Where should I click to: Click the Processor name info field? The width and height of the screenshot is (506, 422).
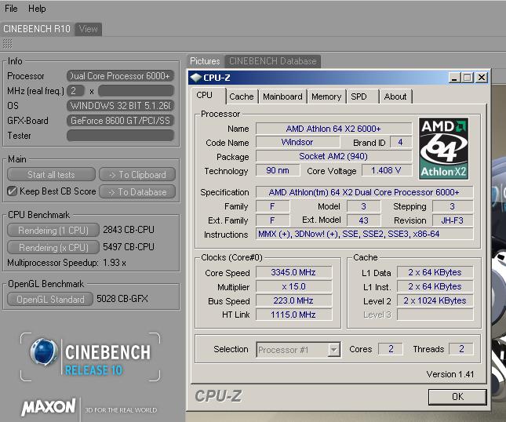tap(120, 76)
